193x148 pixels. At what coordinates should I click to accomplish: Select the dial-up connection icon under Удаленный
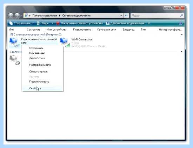(15, 60)
